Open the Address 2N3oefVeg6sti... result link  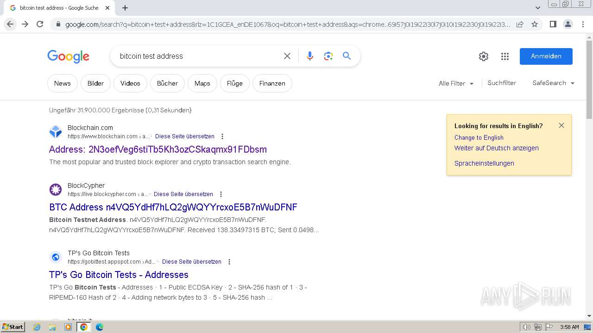coord(158,149)
